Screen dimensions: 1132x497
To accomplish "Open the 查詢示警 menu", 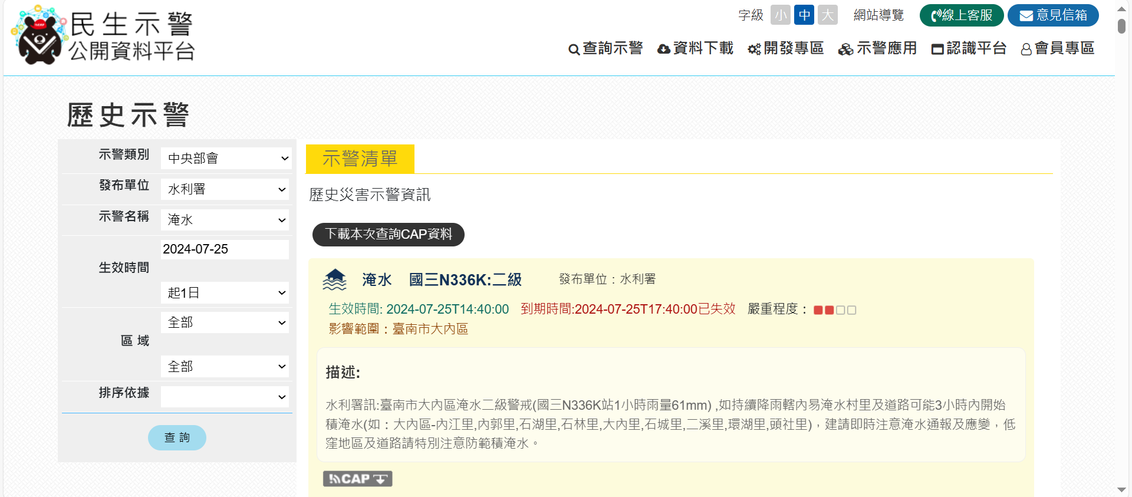I will [x=606, y=48].
